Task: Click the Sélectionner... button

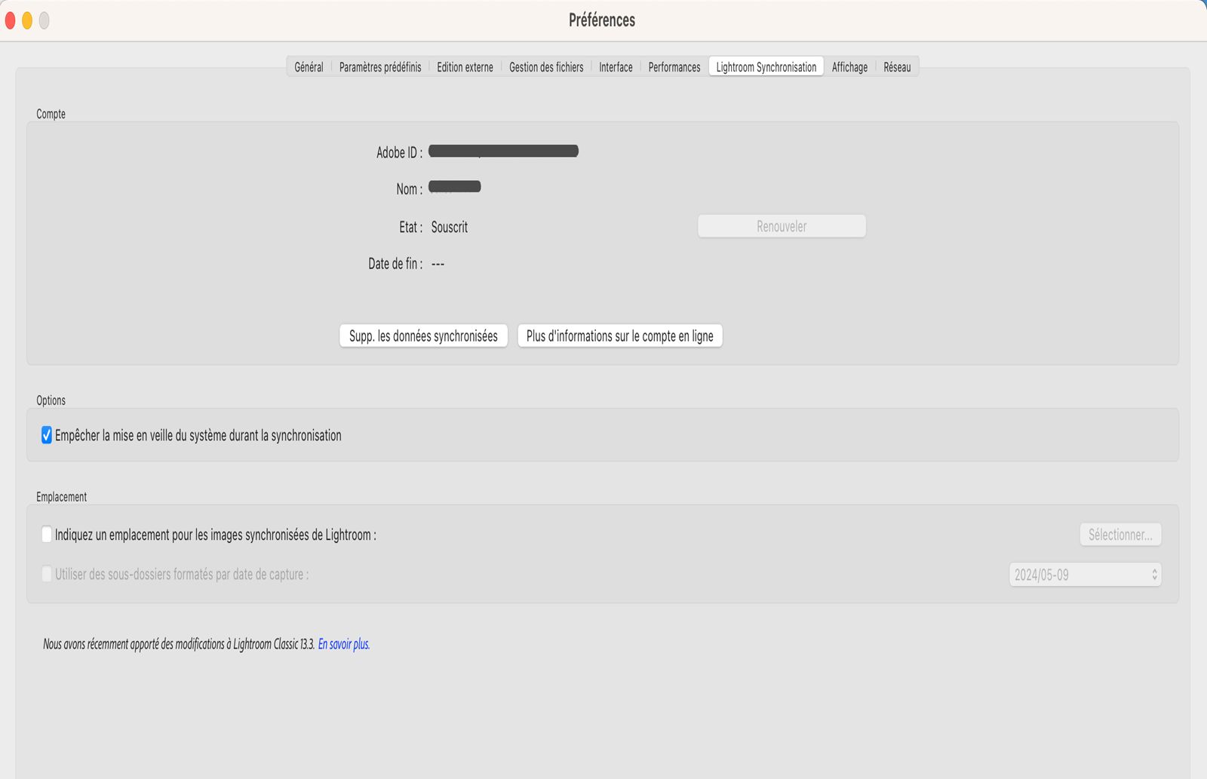Action: (1120, 534)
